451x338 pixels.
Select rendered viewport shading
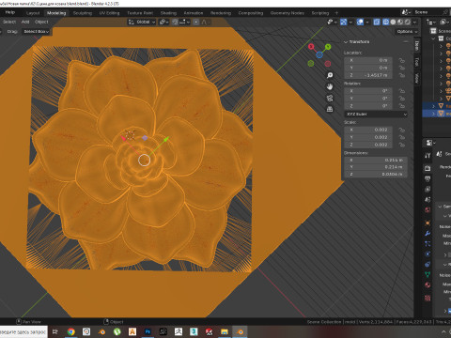(x=408, y=22)
